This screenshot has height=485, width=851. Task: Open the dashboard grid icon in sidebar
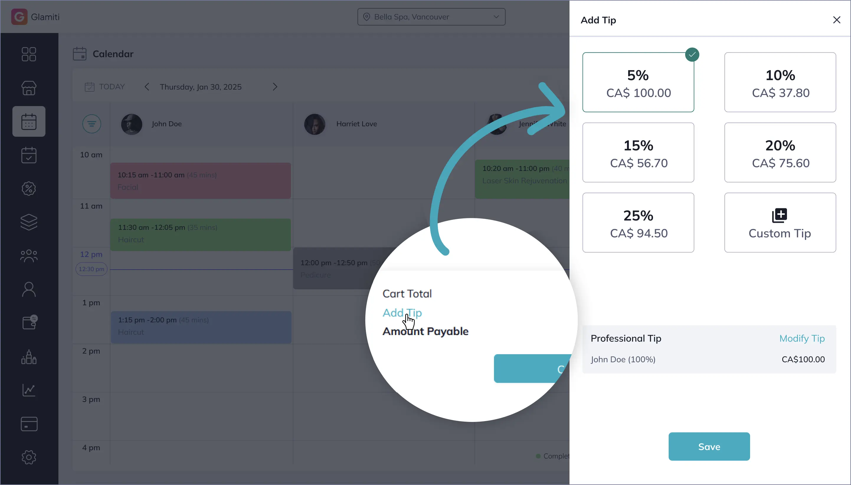pyautogui.click(x=29, y=54)
